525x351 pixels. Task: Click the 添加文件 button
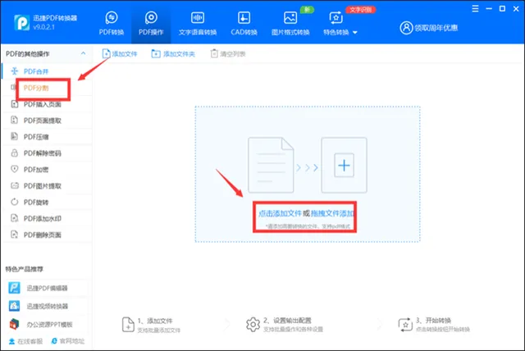120,53
